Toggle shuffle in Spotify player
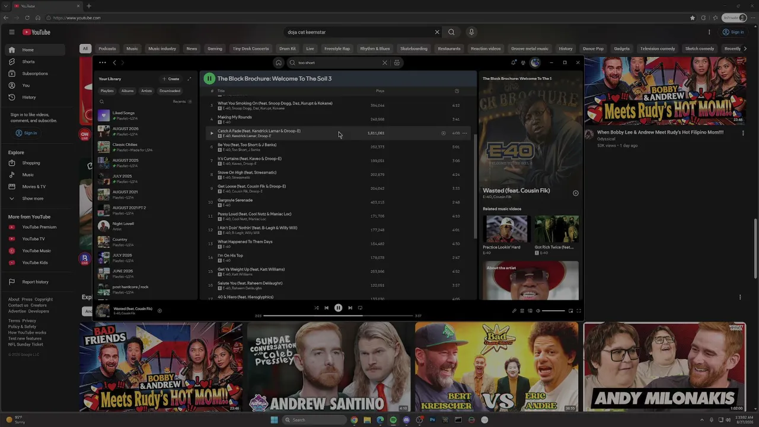This screenshot has height=427, width=759. pyautogui.click(x=316, y=308)
